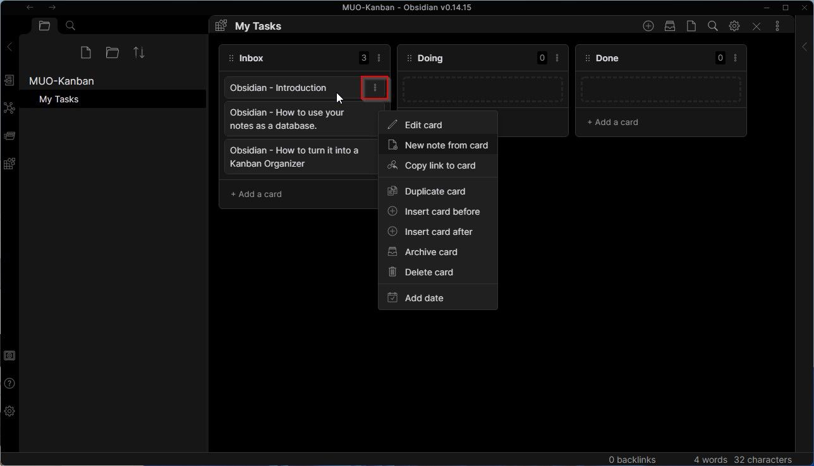The image size is (814, 466).
Task: Choose Edit card from context menu
Action: (438, 125)
